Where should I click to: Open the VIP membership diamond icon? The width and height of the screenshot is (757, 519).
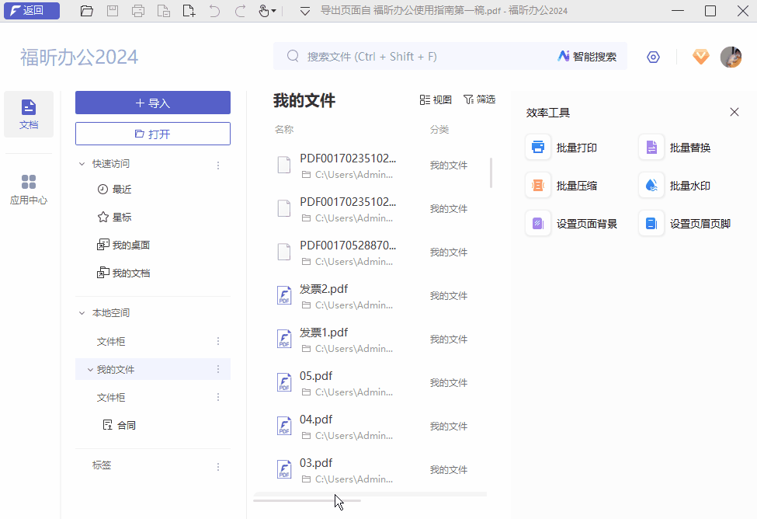[x=700, y=56]
